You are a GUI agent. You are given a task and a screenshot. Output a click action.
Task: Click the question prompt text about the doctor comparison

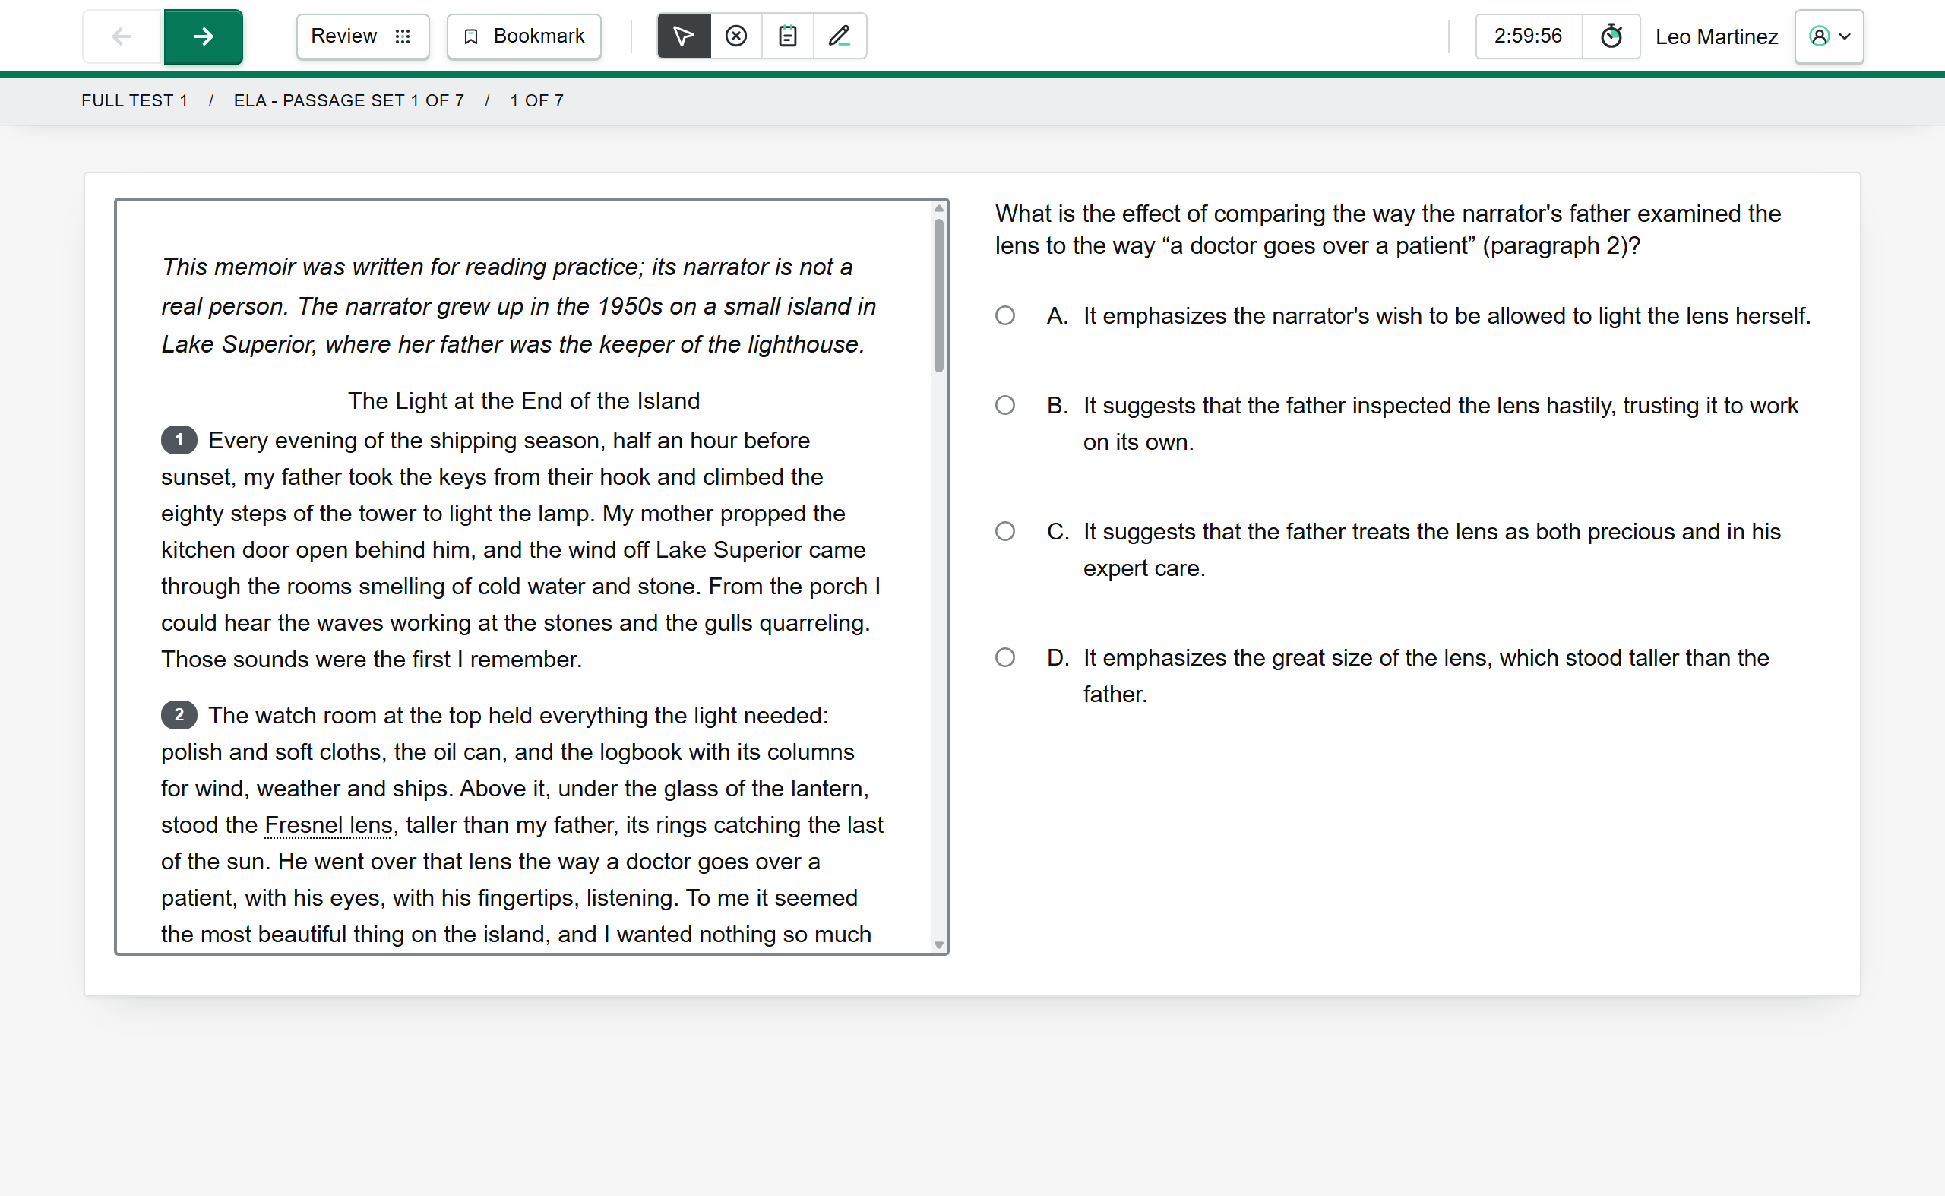pyautogui.click(x=1388, y=229)
